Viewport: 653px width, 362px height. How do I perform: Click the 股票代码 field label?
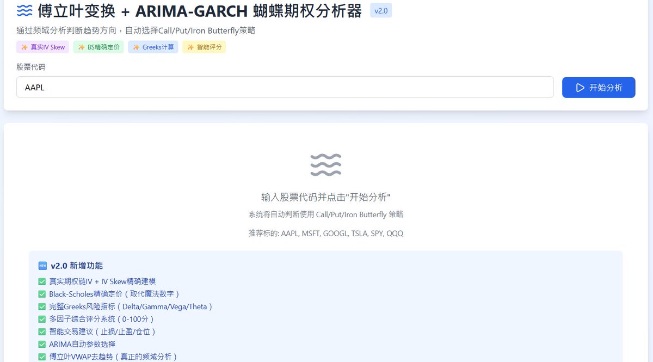(x=31, y=67)
